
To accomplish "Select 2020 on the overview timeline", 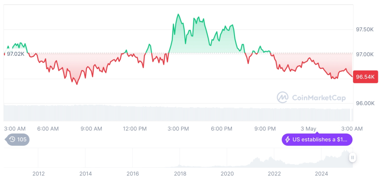I will coord(227,174).
